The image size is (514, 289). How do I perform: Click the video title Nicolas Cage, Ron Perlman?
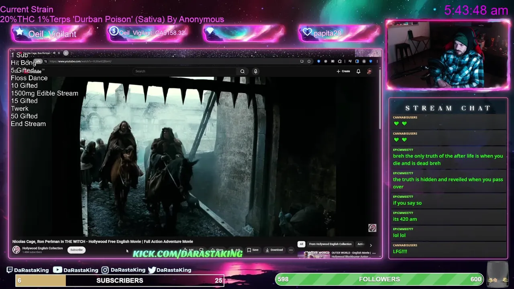(102, 242)
